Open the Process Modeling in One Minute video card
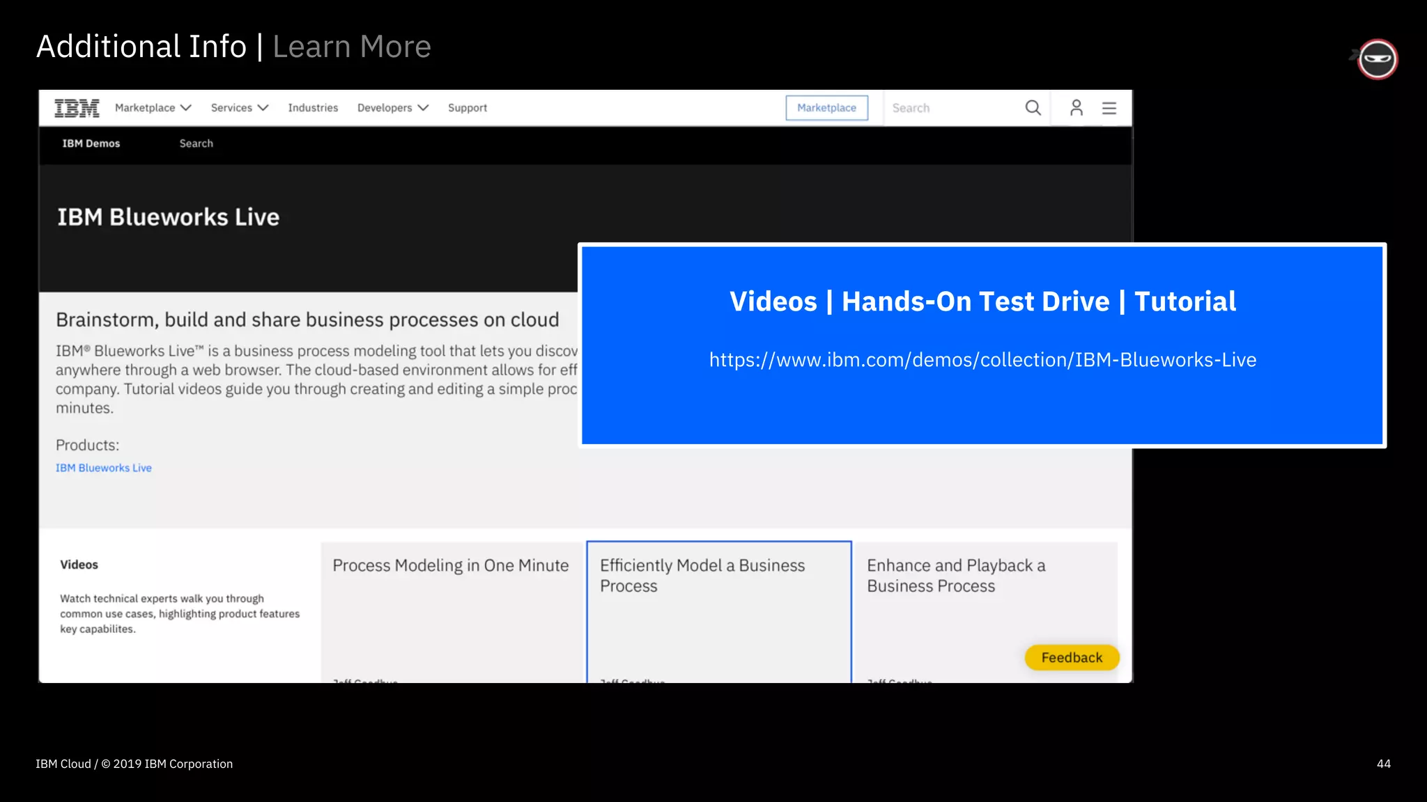 point(452,612)
